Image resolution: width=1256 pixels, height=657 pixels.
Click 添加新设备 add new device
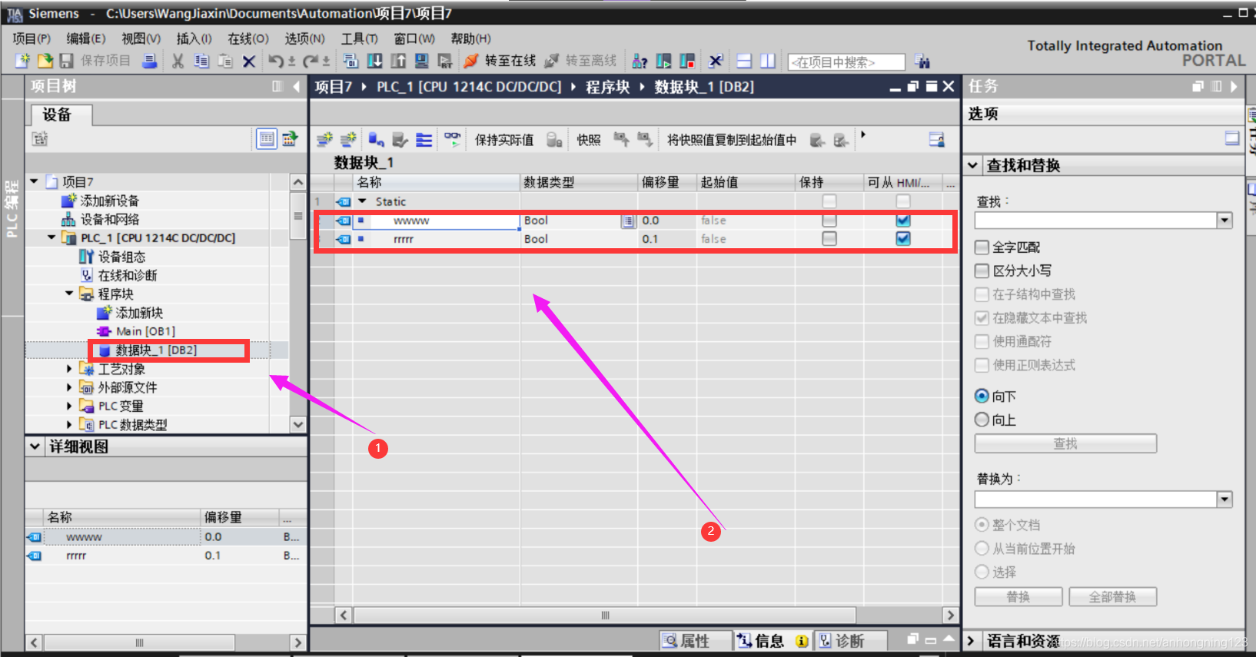click(110, 201)
